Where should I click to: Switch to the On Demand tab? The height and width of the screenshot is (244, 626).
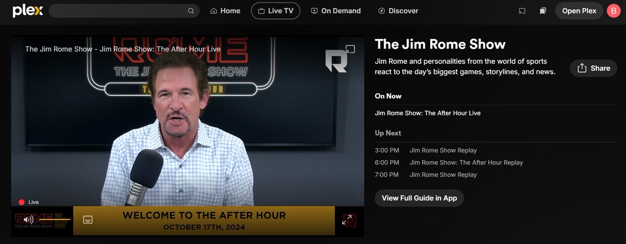[x=335, y=11]
